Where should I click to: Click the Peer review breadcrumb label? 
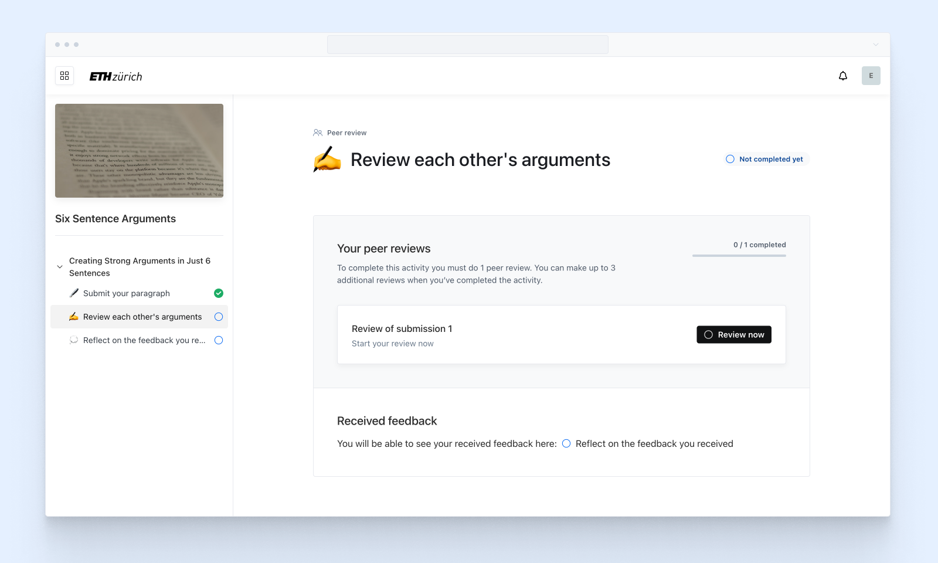tap(347, 133)
